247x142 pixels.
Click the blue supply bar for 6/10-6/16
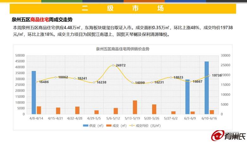[207, 88]
